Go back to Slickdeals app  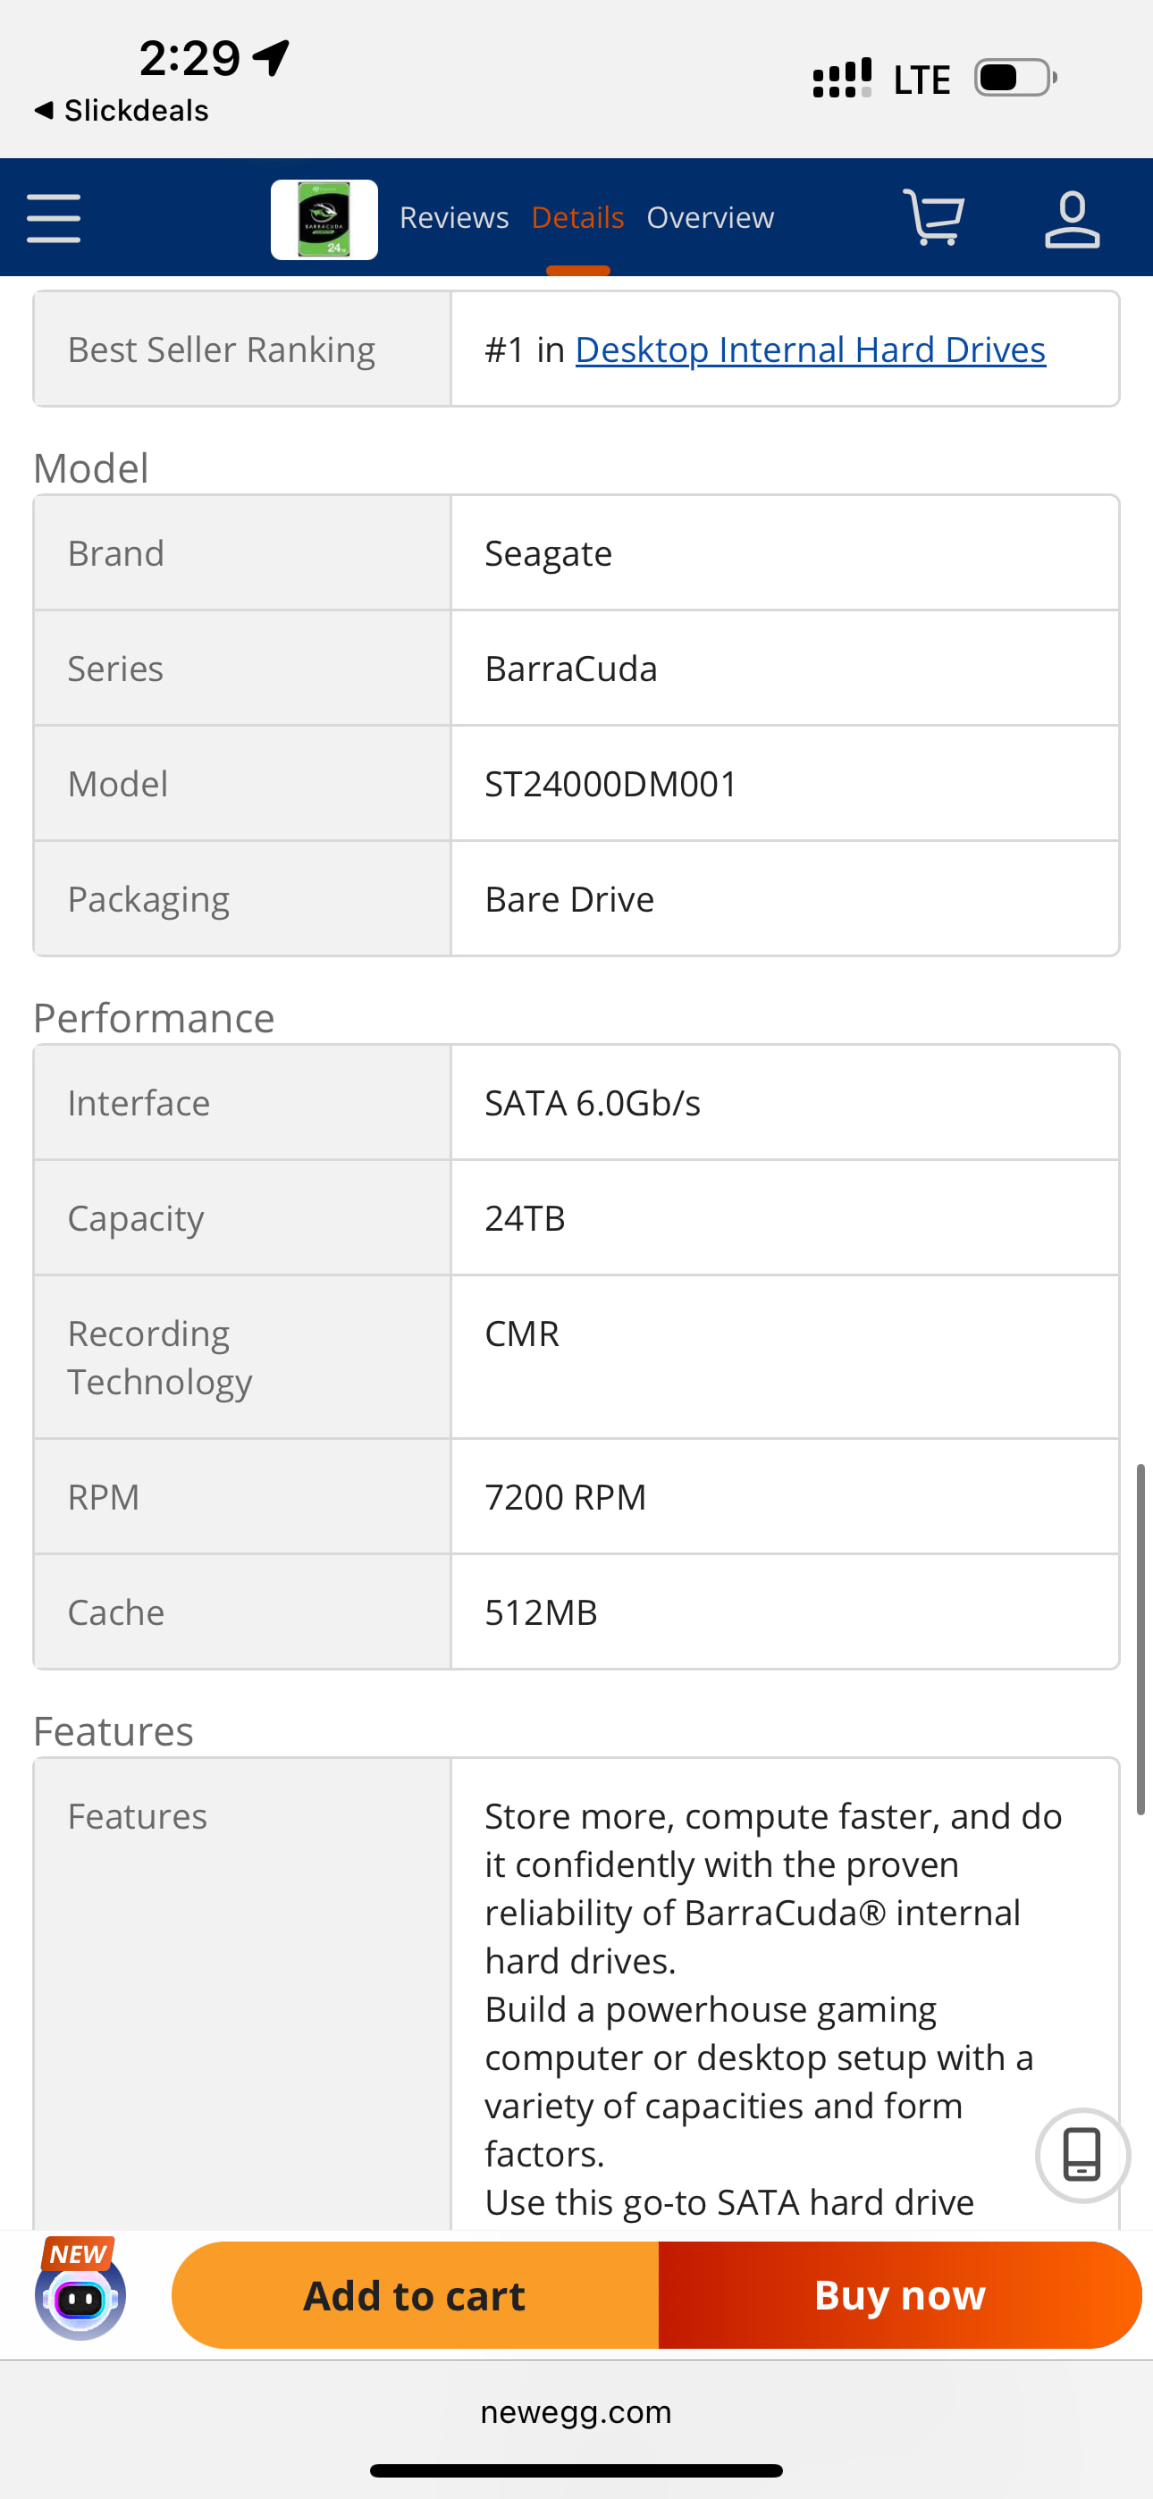[122, 111]
